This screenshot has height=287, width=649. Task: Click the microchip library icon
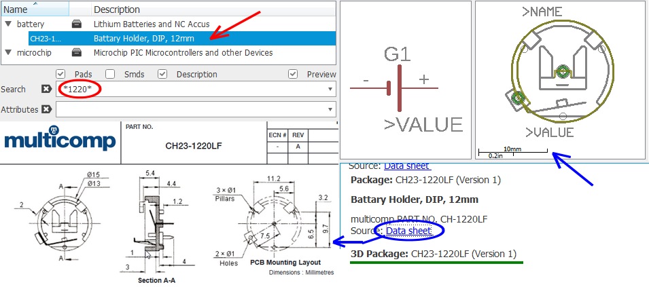77,52
